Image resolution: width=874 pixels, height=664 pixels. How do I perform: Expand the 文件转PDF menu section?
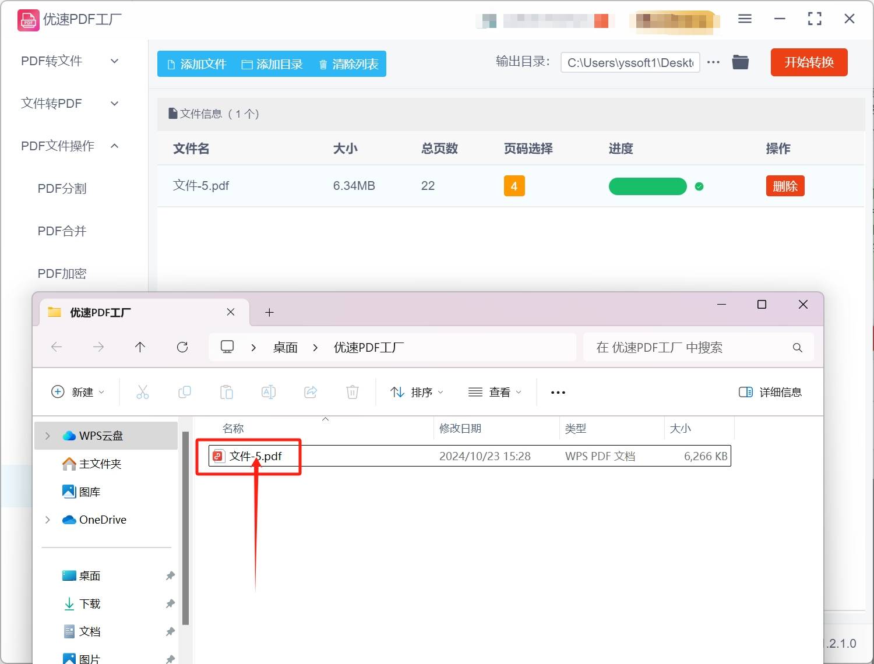[115, 104]
